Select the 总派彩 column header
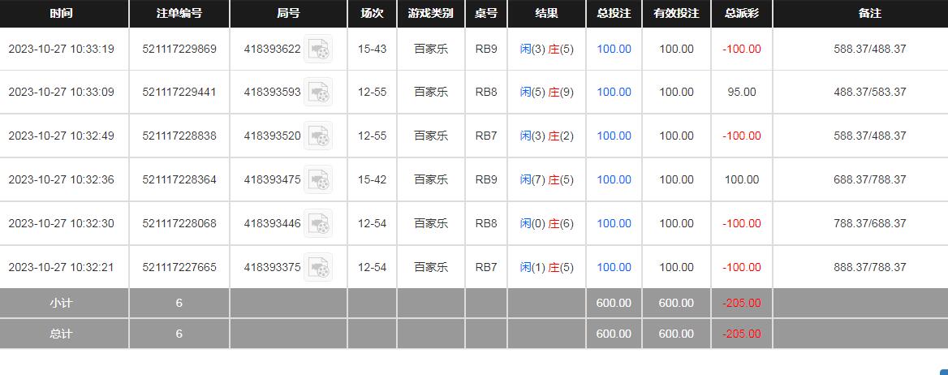The image size is (948, 375). [741, 14]
